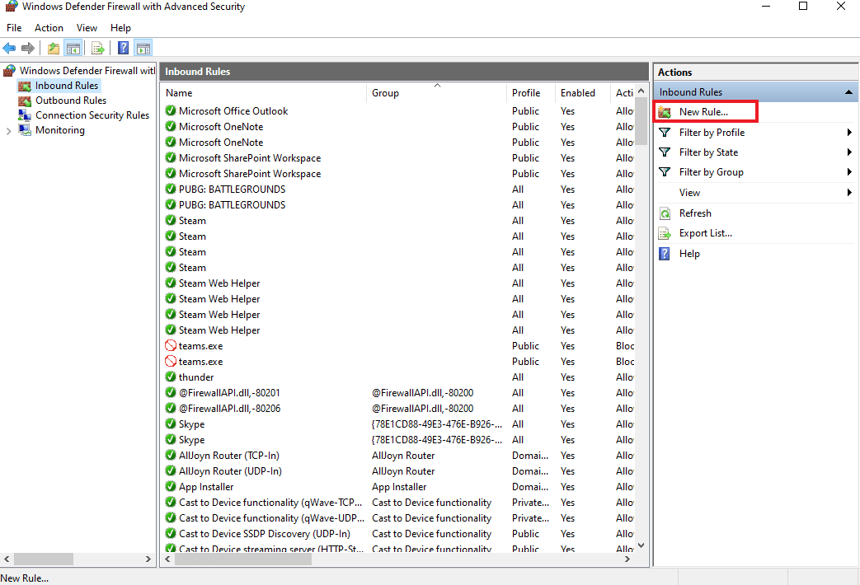Click the Filter by Profile funnel icon
Screen dimensions: 860x585
(665, 133)
